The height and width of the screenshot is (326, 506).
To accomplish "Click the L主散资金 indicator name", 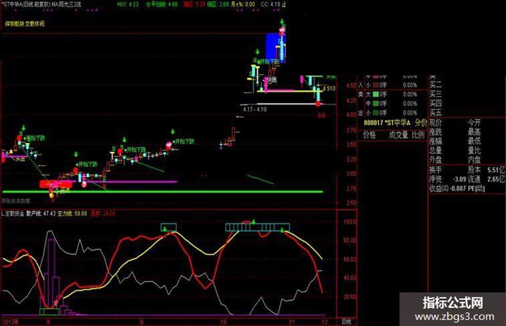I will coord(13,214).
